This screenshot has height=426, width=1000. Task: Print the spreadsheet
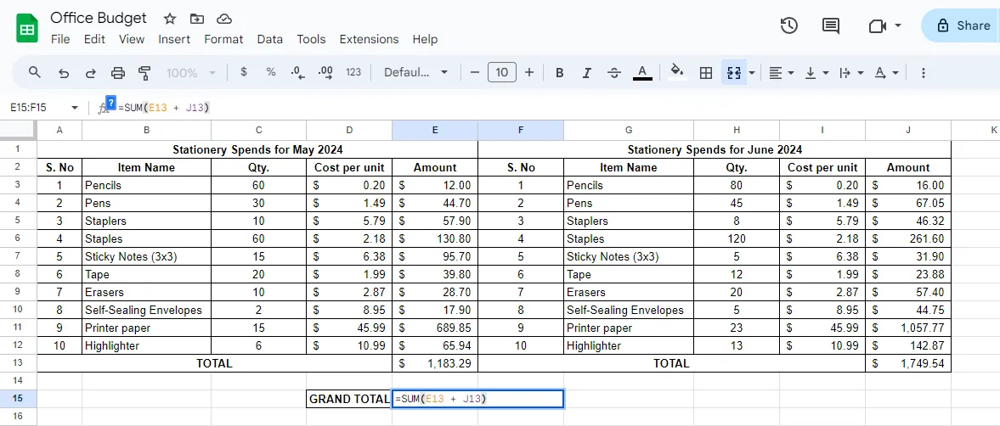click(x=118, y=73)
